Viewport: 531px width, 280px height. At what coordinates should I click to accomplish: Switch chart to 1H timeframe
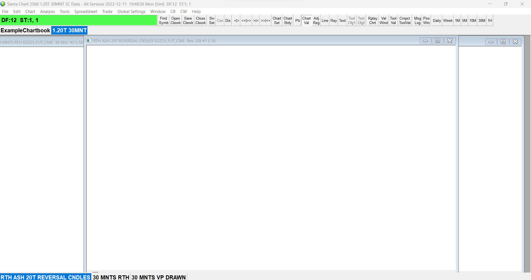tap(490, 20)
